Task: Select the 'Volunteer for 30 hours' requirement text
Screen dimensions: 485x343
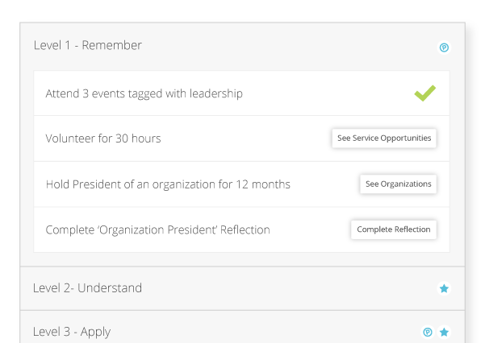Action: (x=103, y=138)
